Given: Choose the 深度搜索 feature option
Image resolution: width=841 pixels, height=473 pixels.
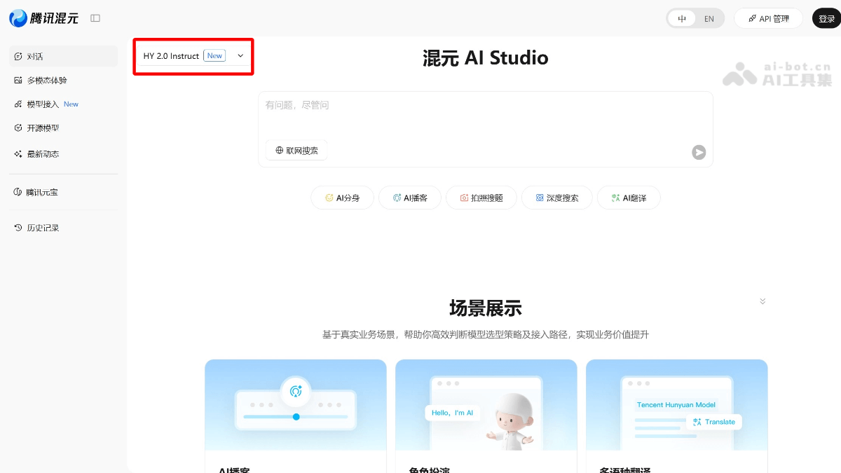Looking at the screenshot, I should [x=556, y=198].
